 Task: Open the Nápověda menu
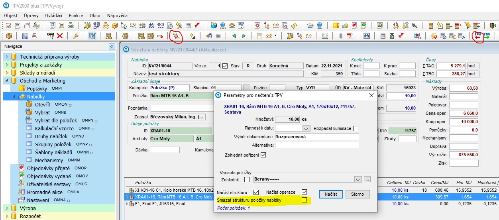pyautogui.click(x=117, y=16)
